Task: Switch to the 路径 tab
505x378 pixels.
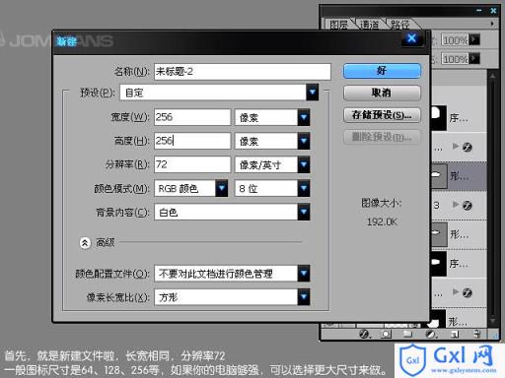Action: click(399, 25)
